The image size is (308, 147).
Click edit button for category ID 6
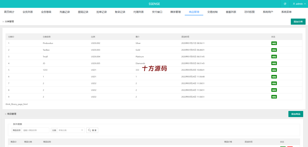coord(274,76)
